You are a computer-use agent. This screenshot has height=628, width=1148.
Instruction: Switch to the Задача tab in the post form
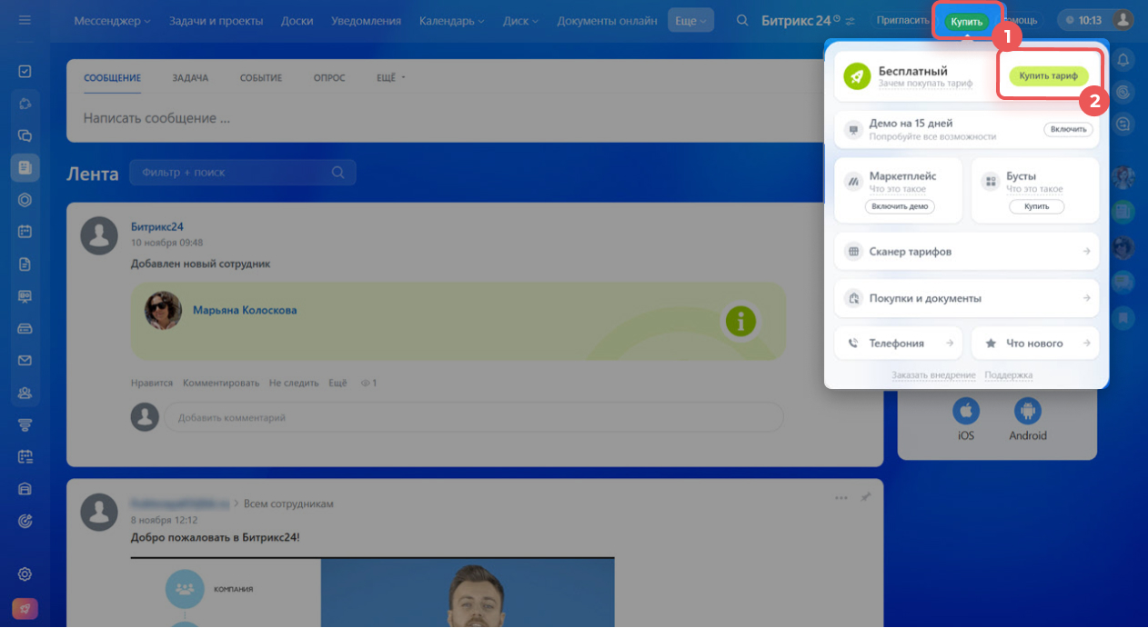coord(190,78)
